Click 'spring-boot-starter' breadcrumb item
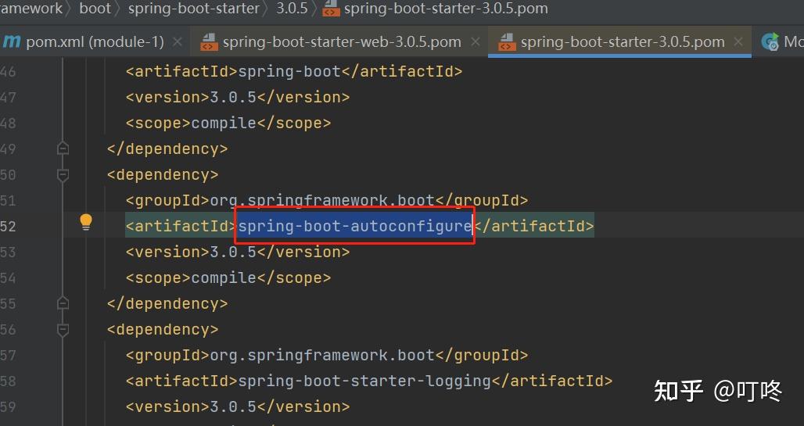This screenshot has width=804, height=426. coord(194,8)
